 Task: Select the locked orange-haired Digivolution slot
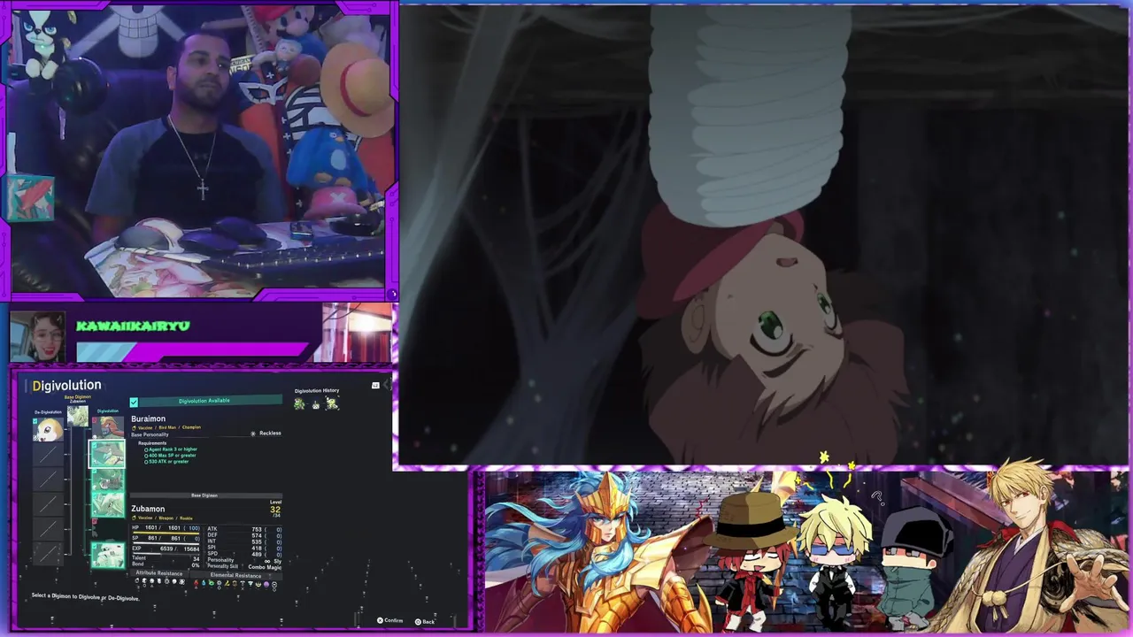click(x=108, y=426)
